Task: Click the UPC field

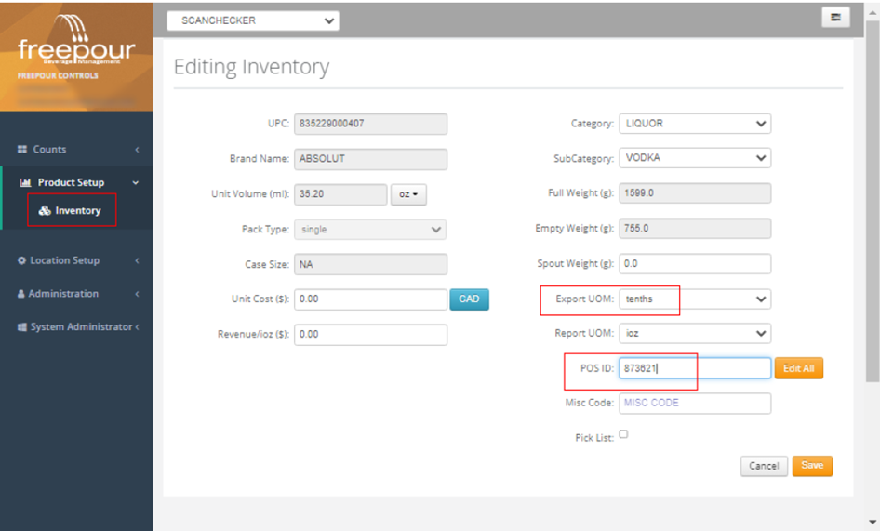Action: [370, 124]
